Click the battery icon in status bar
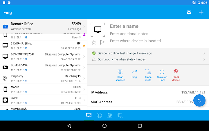 (199, 3)
